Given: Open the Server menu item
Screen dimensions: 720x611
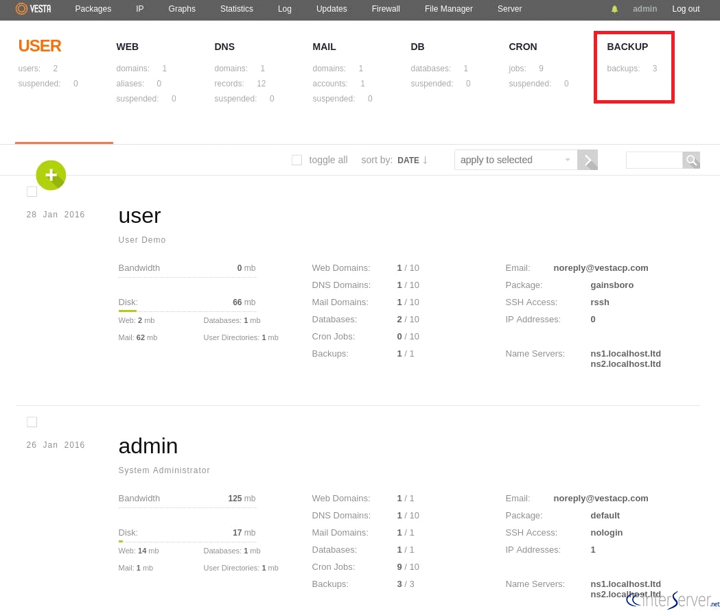Looking at the screenshot, I should pos(509,9).
